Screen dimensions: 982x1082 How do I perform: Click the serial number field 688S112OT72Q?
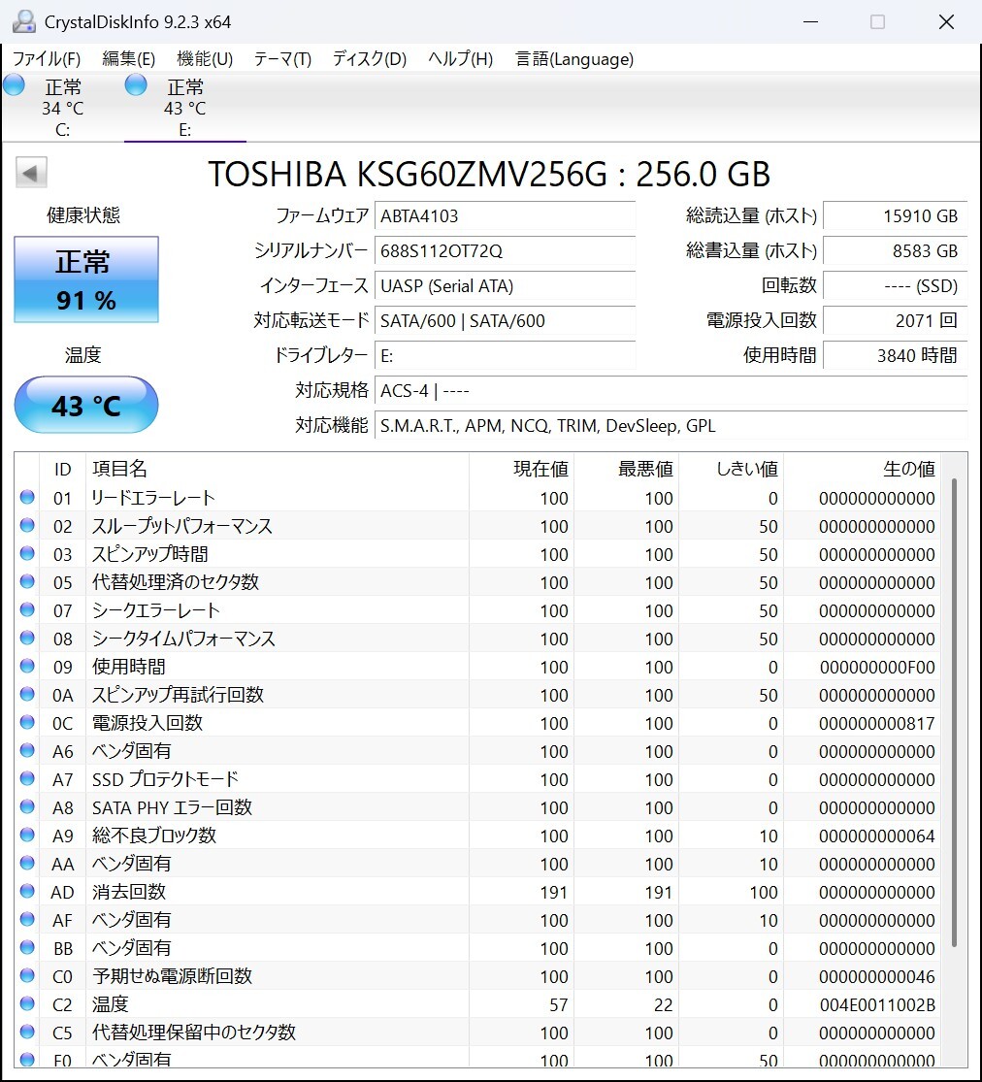505,250
